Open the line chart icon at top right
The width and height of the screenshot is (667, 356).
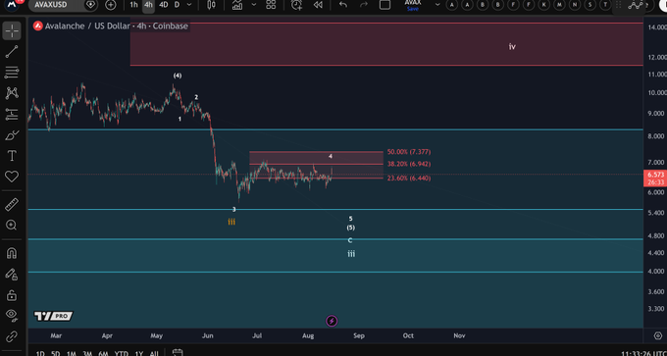pyautogui.click(x=637, y=5)
